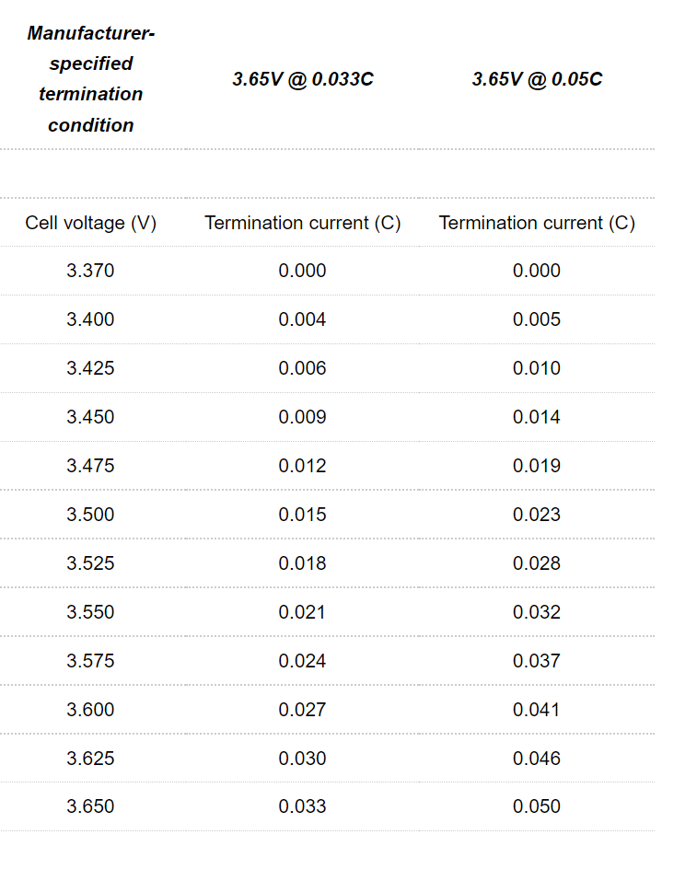
Task: Click the 0.046 termination current value
Action: click(x=537, y=759)
